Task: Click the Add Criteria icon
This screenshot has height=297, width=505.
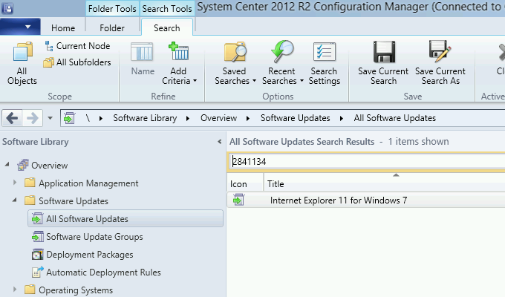Action: tap(179, 51)
